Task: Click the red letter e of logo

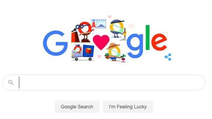Action: (x=159, y=42)
